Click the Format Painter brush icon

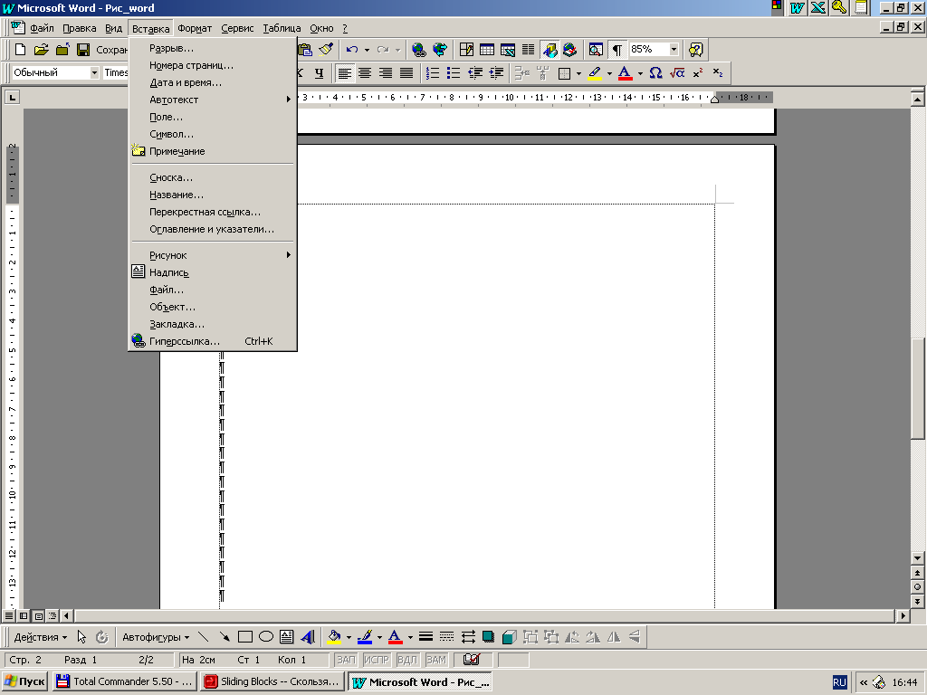pos(326,50)
